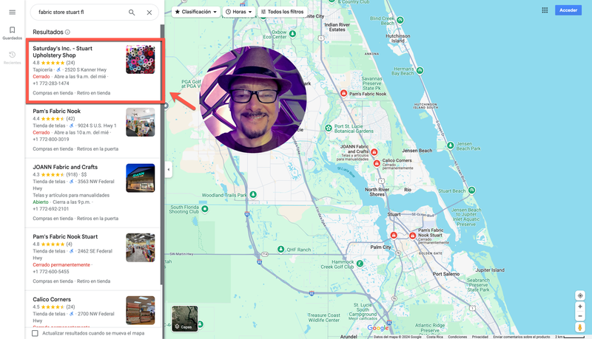
Task: Open the Google apps grid
Action: click(x=545, y=10)
